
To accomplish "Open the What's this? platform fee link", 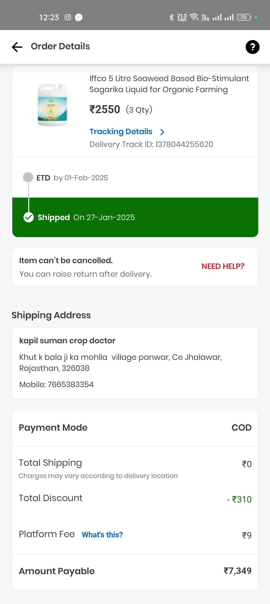I will coord(102,535).
